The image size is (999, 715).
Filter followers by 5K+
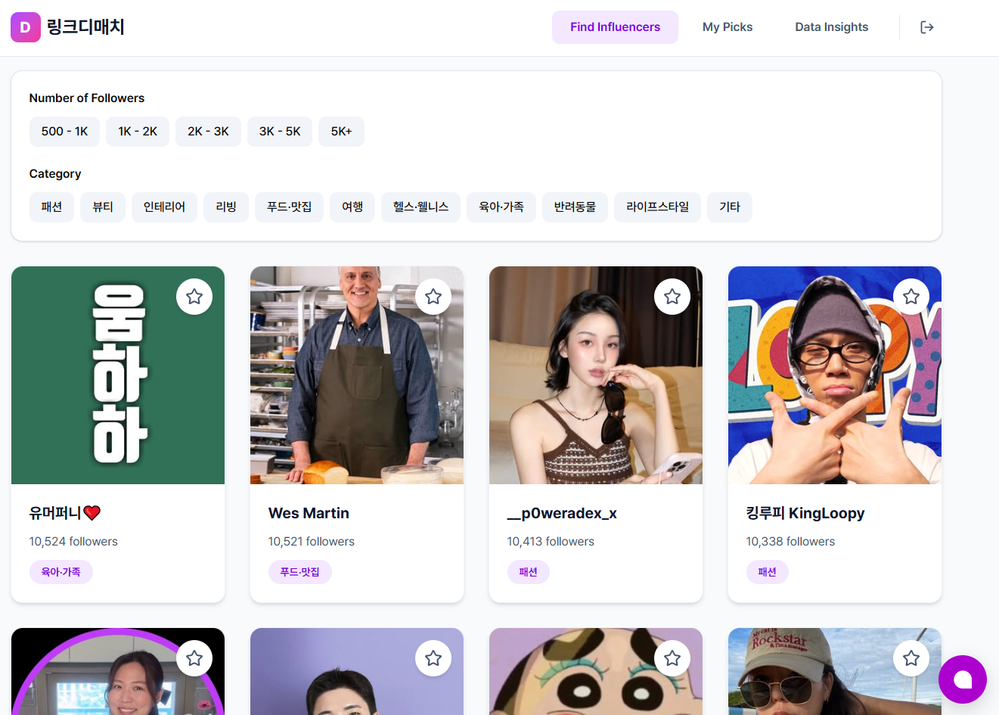click(341, 132)
